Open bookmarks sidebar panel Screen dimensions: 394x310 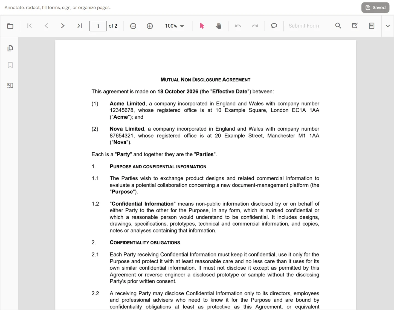[10, 65]
